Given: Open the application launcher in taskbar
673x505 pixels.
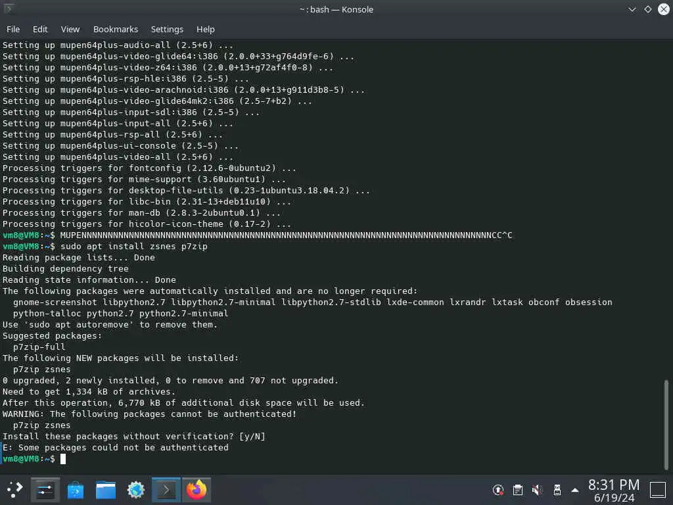Looking at the screenshot, I should point(14,489).
